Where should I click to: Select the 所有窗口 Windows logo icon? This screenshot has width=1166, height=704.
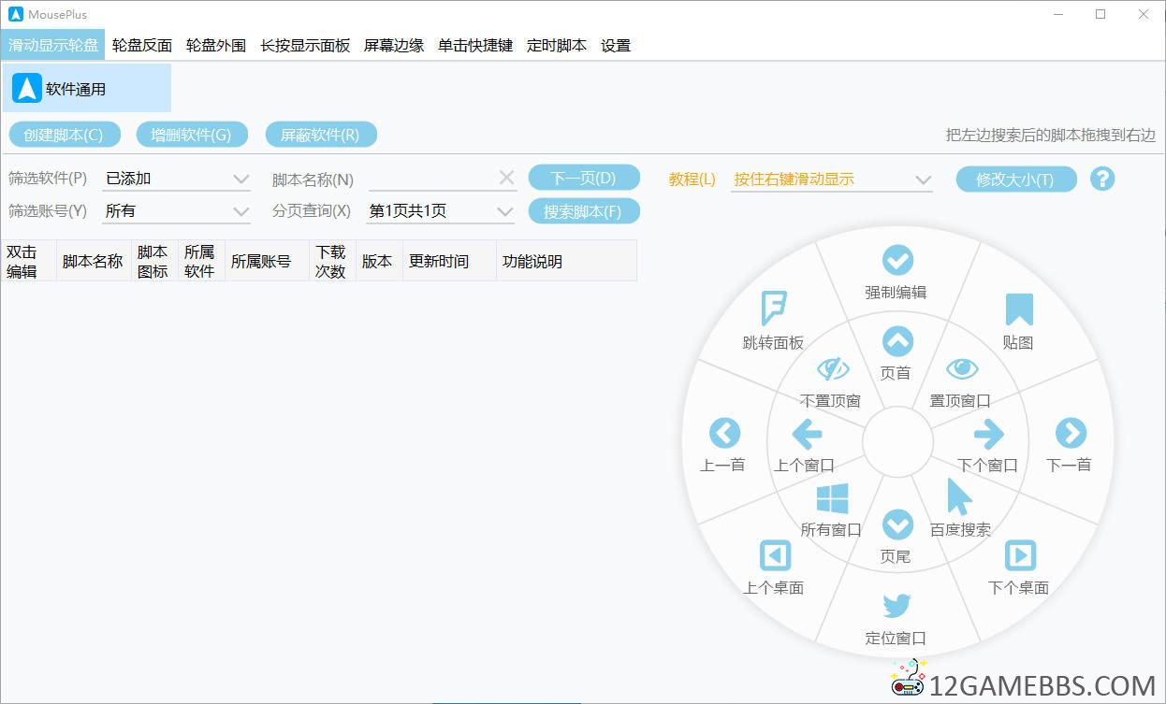pyautogui.click(x=831, y=498)
